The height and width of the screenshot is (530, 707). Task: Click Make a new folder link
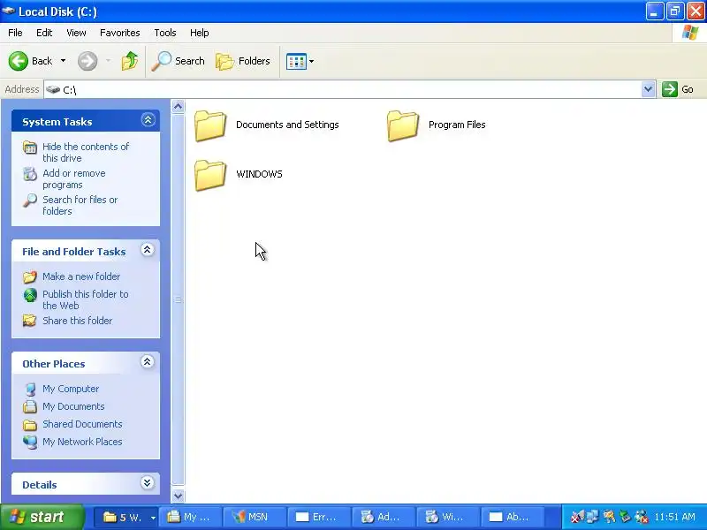pyautogui.click(x=81, y=276)
